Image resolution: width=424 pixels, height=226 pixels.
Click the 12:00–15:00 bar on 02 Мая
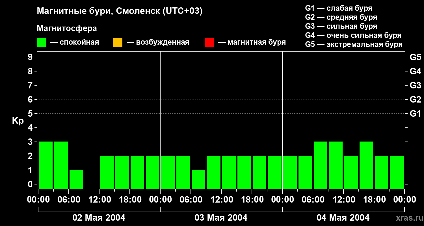[x=107, y=172]
